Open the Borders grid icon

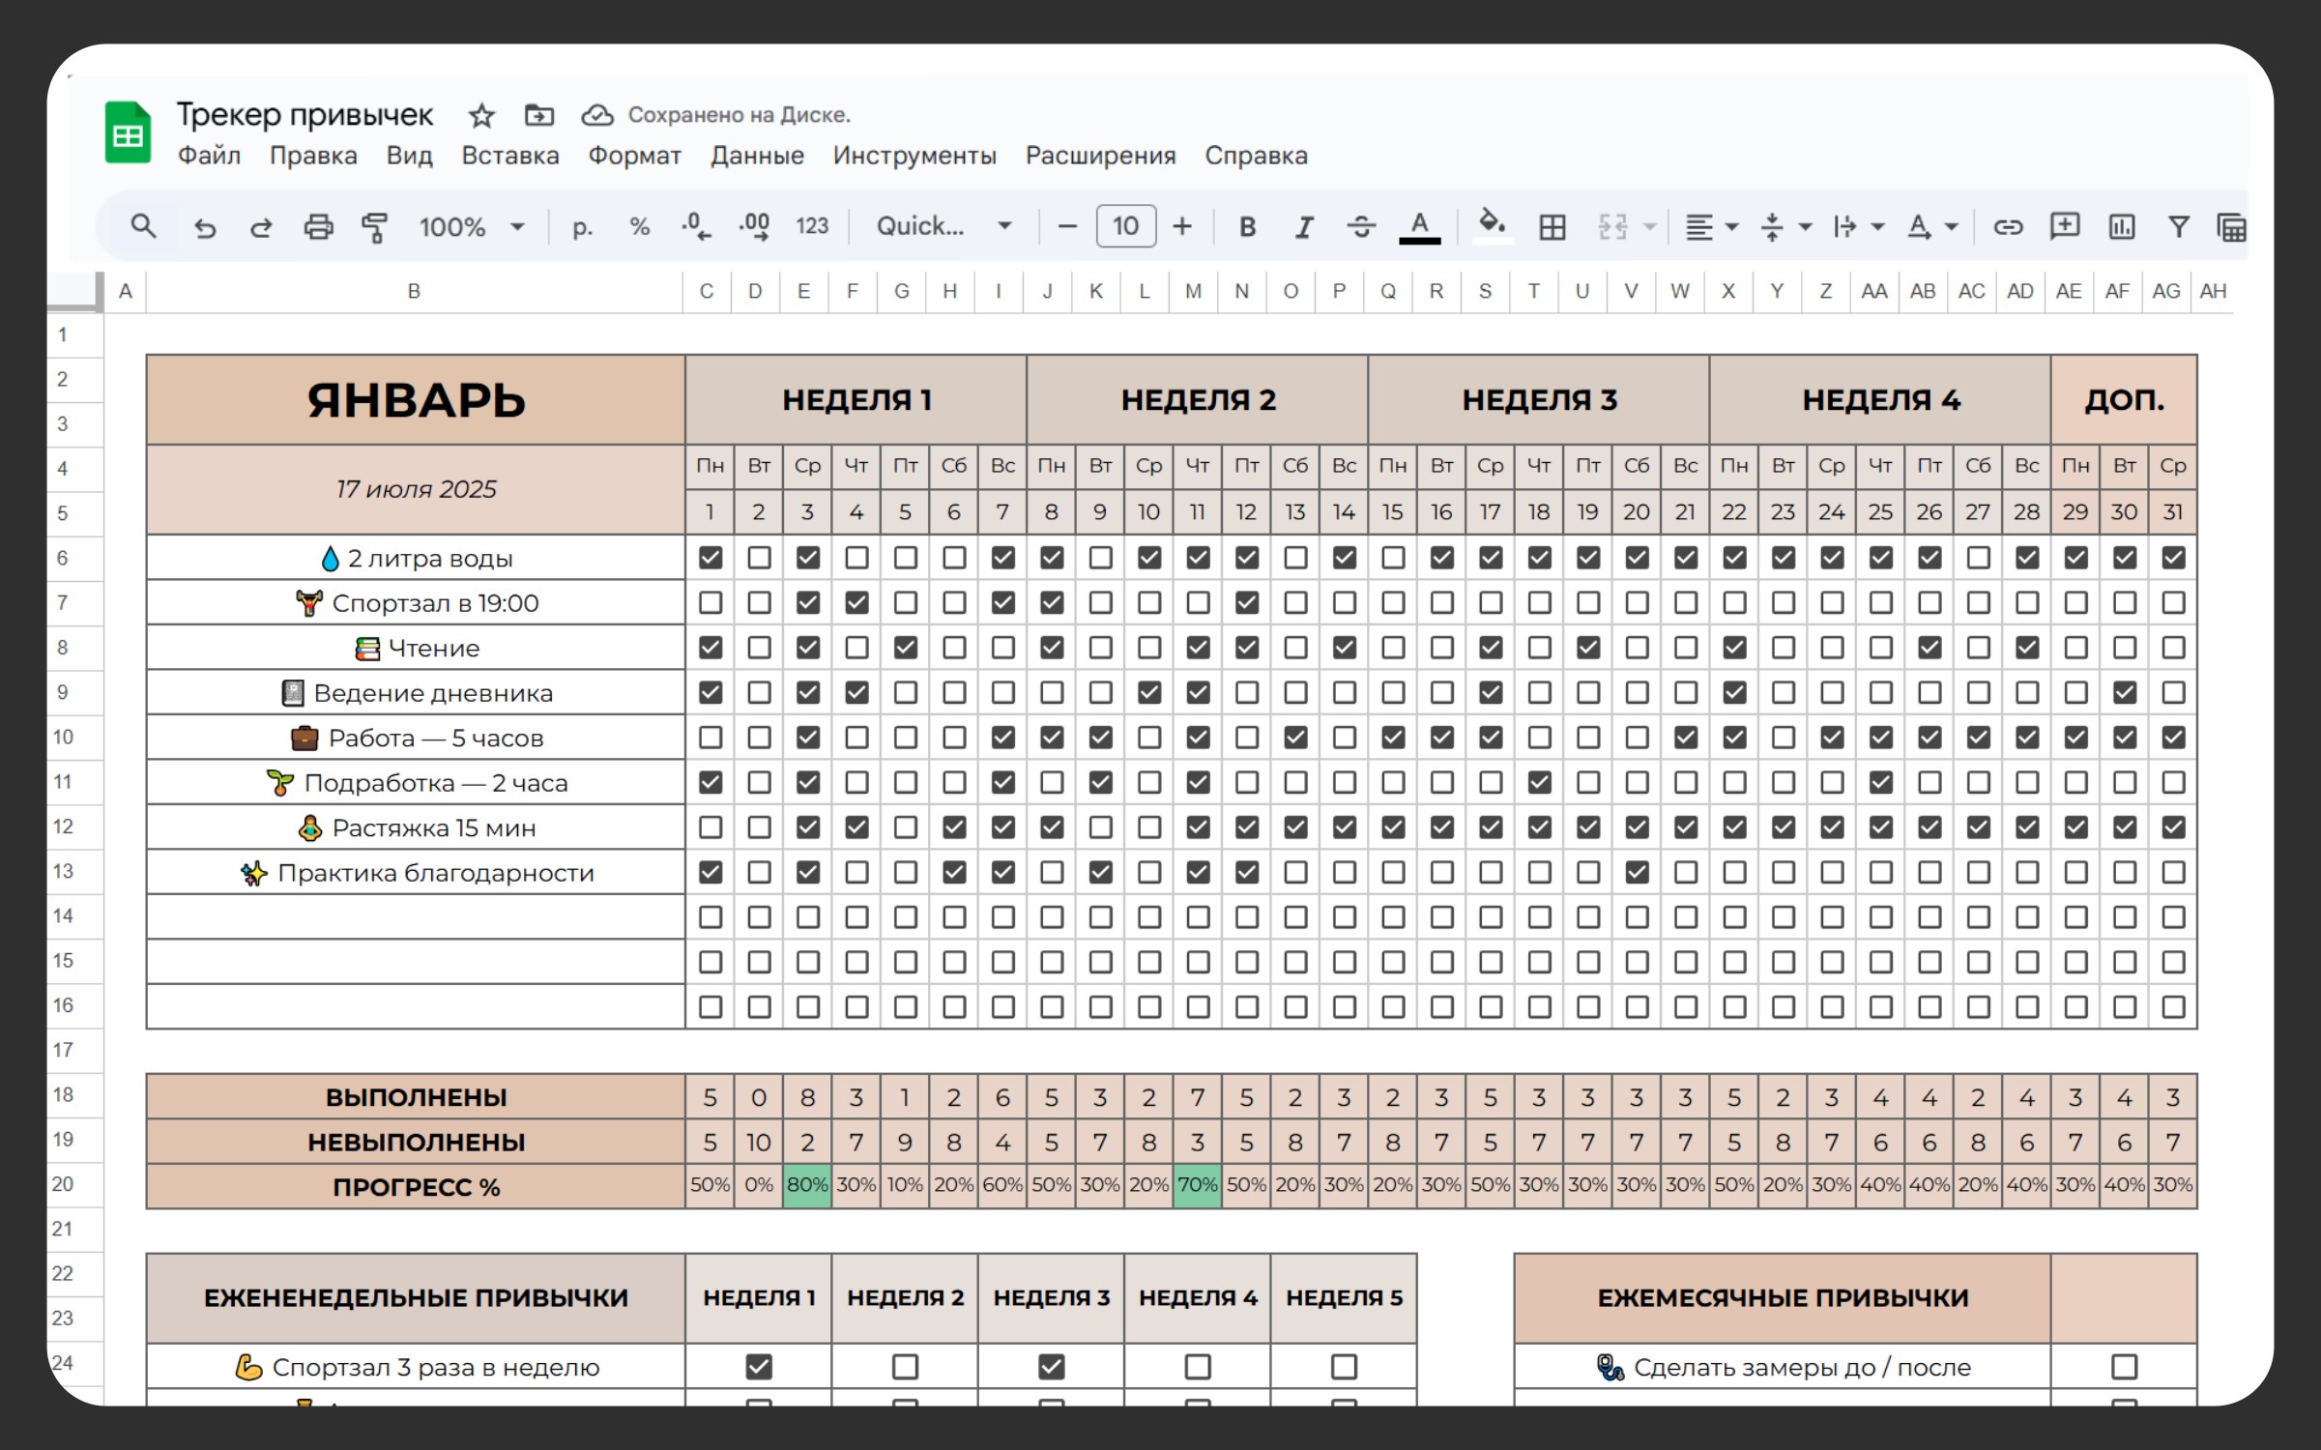coord(1552,227)
